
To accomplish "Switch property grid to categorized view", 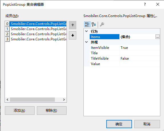I will click(x=87, y=24).
